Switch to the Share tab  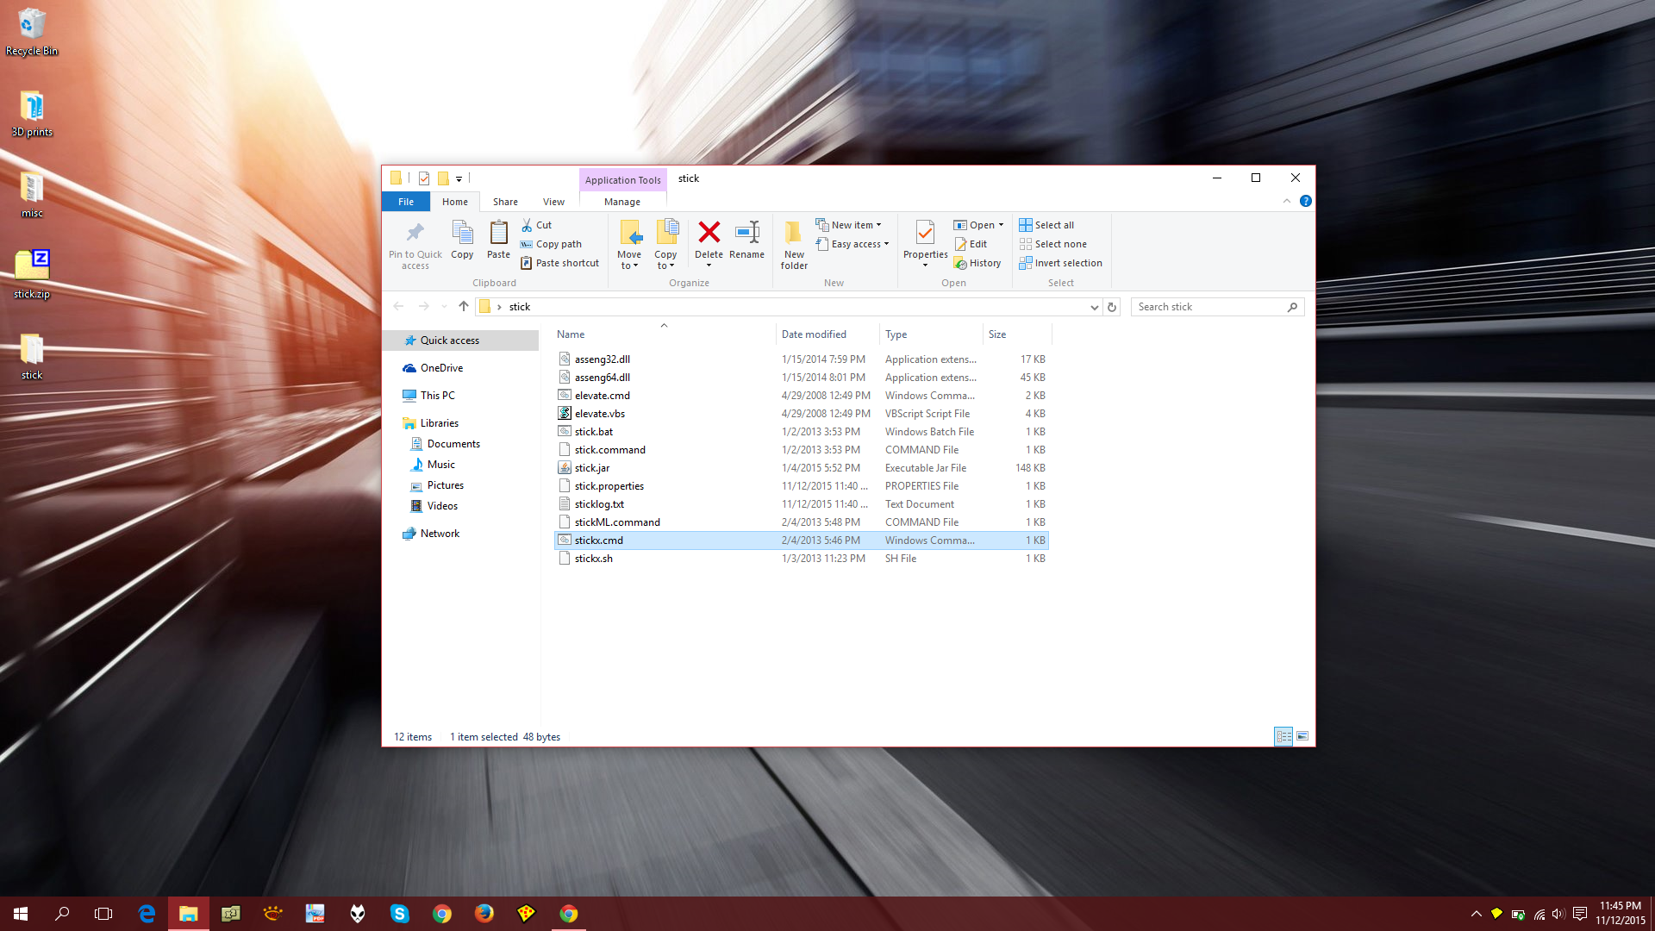pos(505,202)
